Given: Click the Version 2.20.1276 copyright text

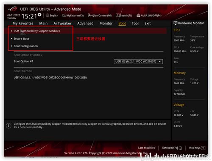Looking at the screenshot, I should click(106, 153).
